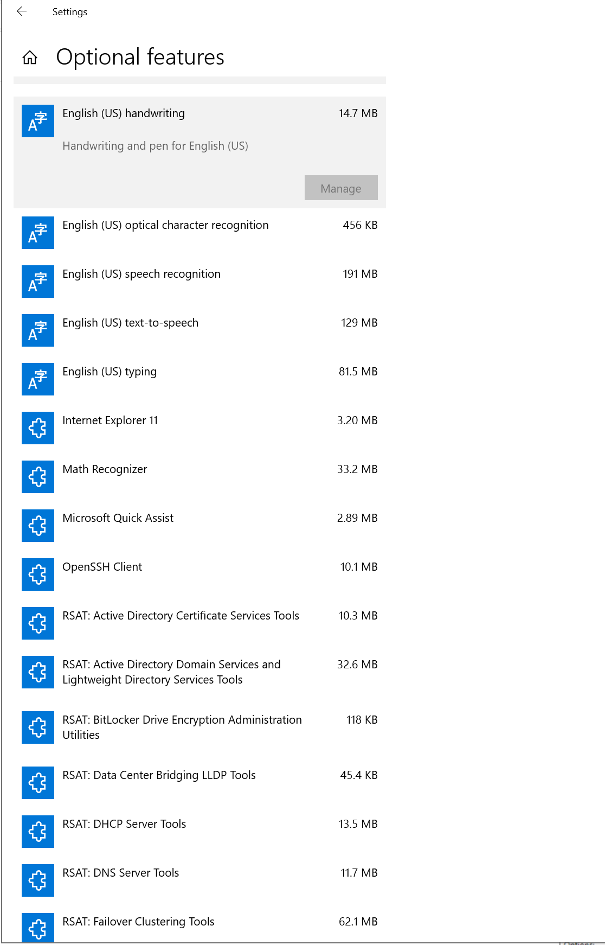The height and width of the screenshot is (945, 605).
Task: Click the back arrow in Settings
Action: tap(22, 11)
